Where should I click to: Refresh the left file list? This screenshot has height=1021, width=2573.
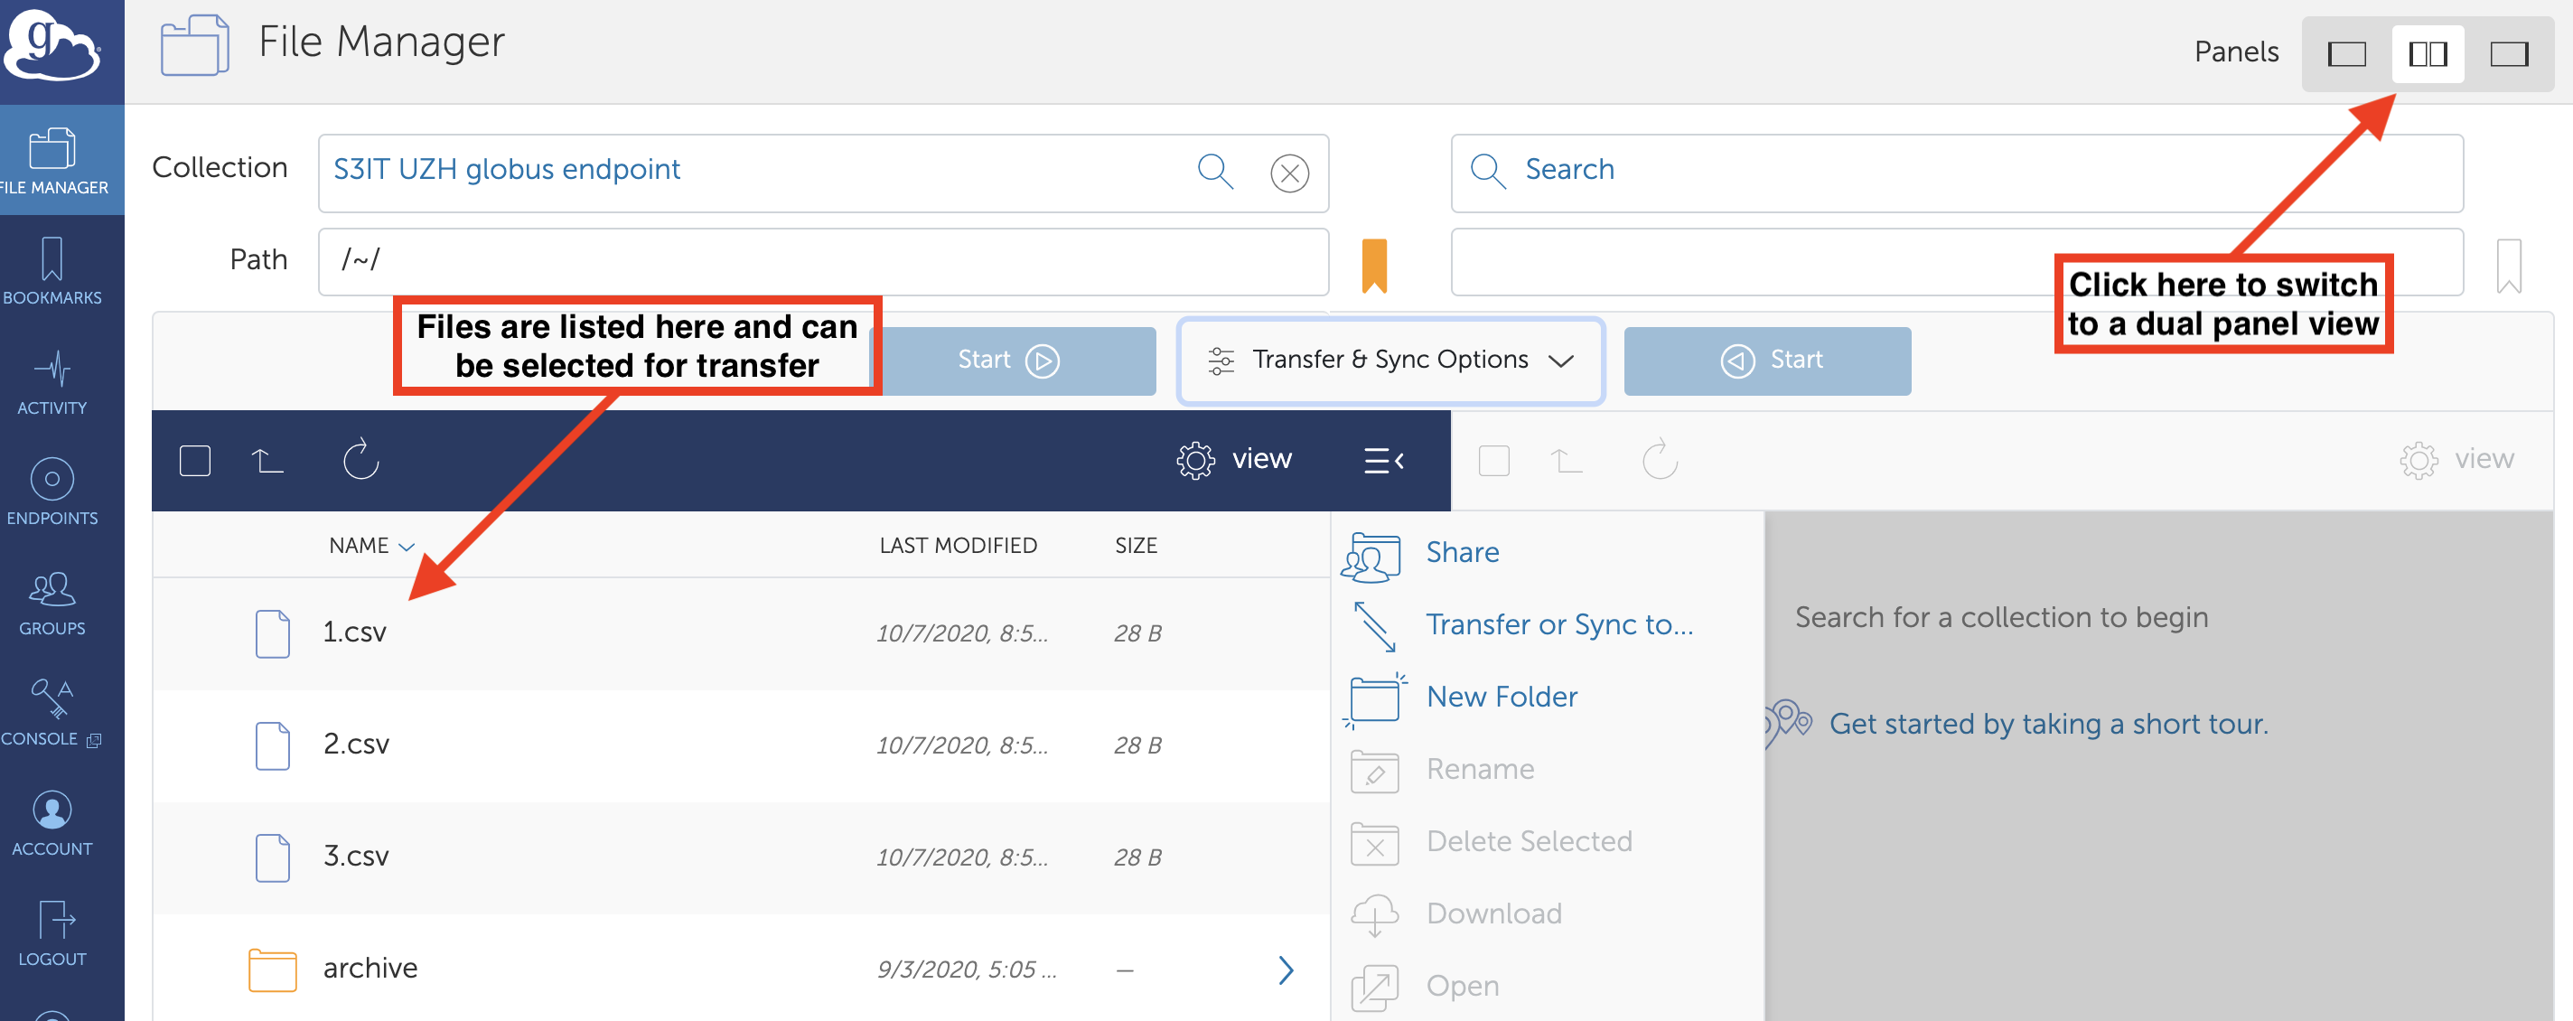tap(360, 460)
